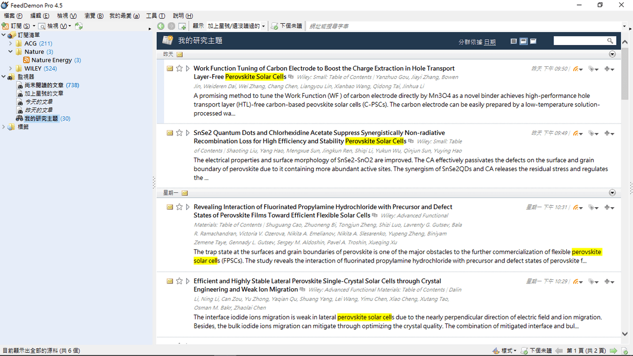Star the Fluorinated Propylamine Hydrochloride article
633x356 pixels.
coord(180,207)
